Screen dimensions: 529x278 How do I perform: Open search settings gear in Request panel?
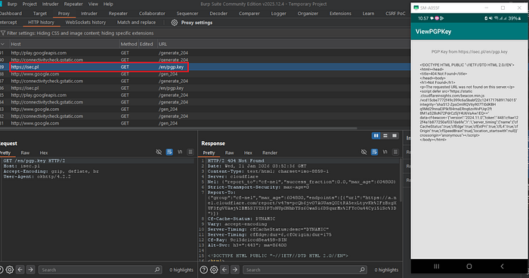(x=10, y=270)
